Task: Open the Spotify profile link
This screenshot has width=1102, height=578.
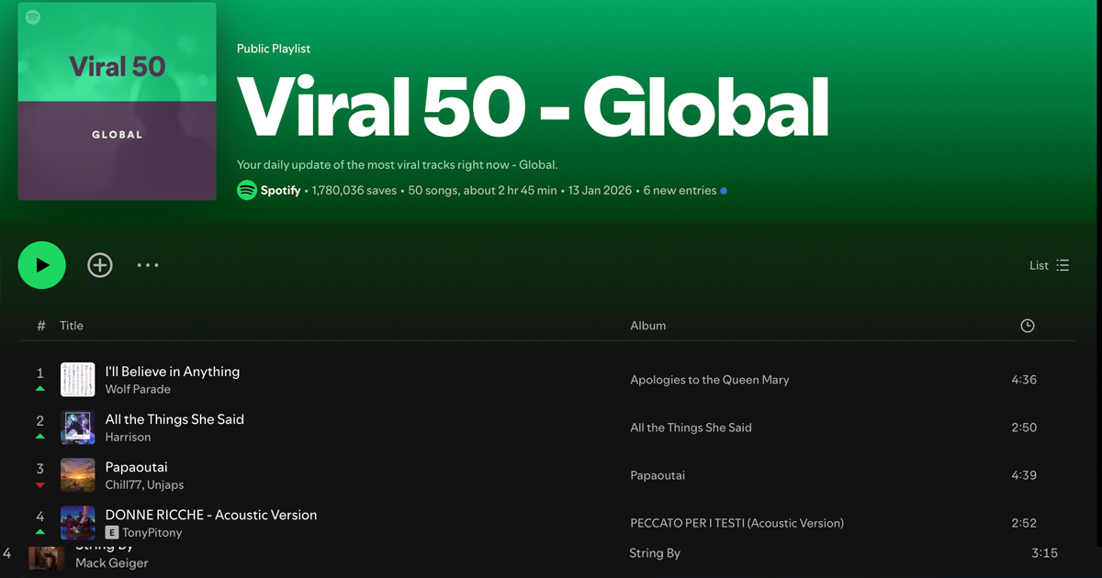Action: pyautogui.click(x=280, y=191)
